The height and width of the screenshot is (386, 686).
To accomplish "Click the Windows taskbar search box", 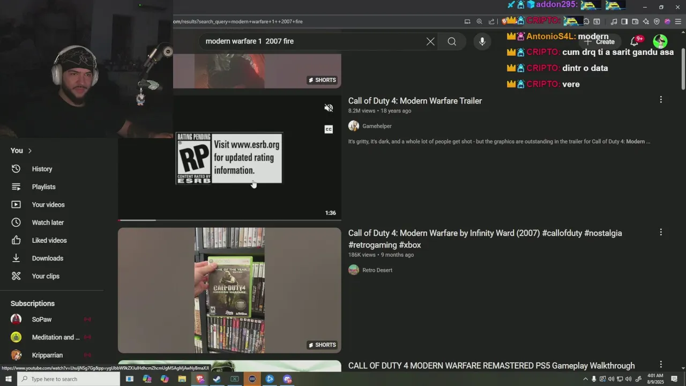I will [69, 379].
